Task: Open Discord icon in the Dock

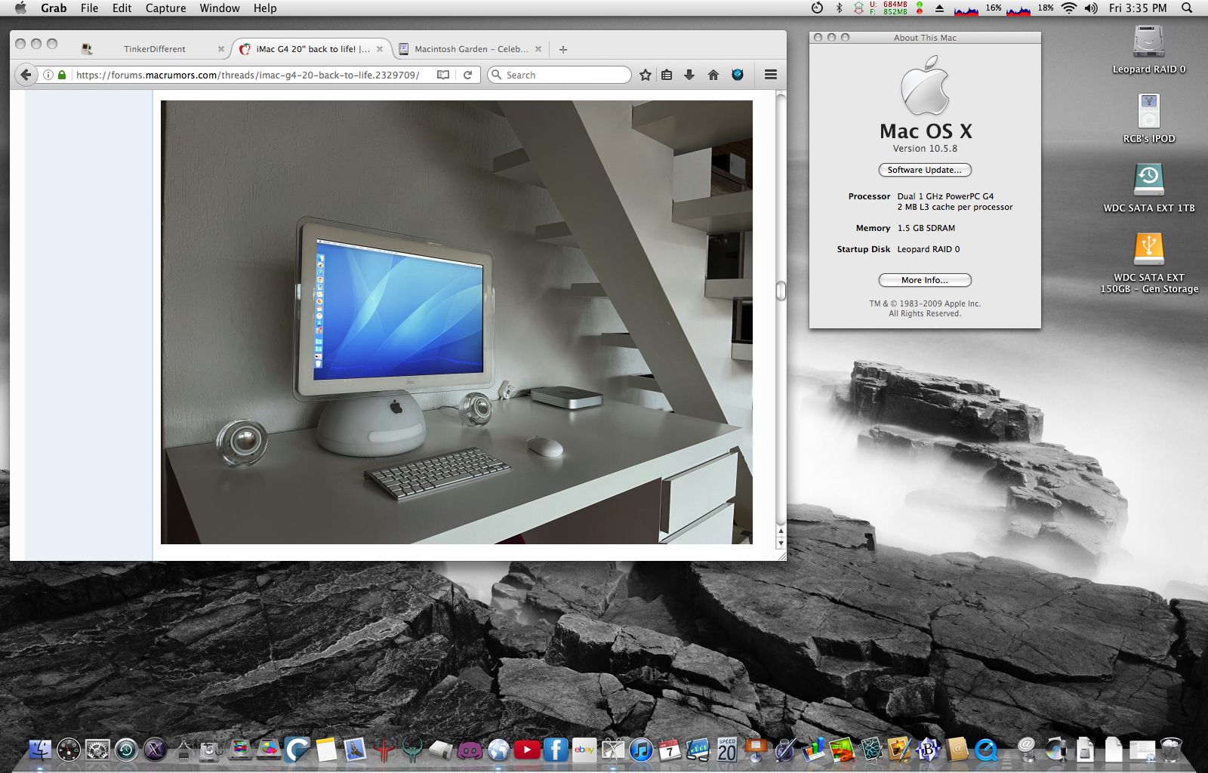Action: pos(470,750)
